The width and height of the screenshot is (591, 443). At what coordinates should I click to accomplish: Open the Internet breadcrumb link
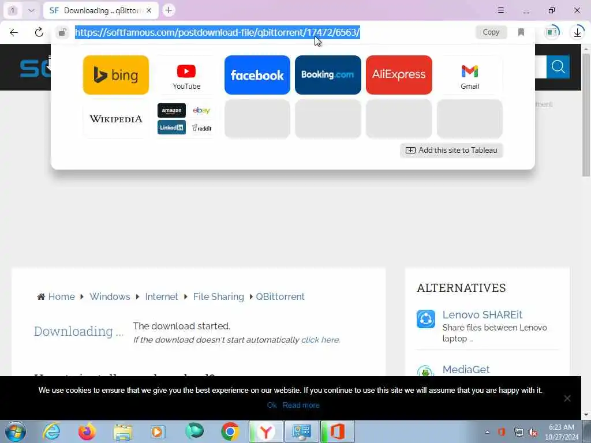[x=162, y=296]
